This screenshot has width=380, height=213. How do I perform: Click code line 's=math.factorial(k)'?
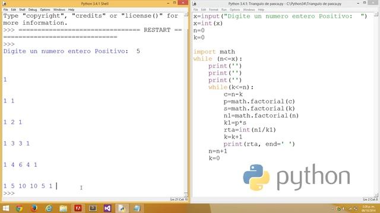259,108
